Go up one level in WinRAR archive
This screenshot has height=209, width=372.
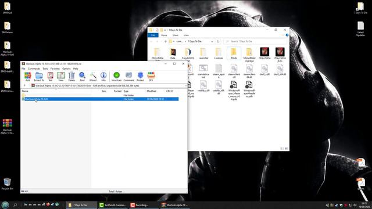tap(24, 85)
